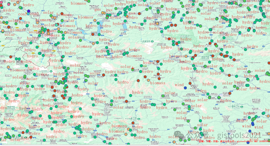This screenshot has width=270, height=146.
Task: Click the Abtenau place label
Action: pyautogui.click(x=80, y=58)
